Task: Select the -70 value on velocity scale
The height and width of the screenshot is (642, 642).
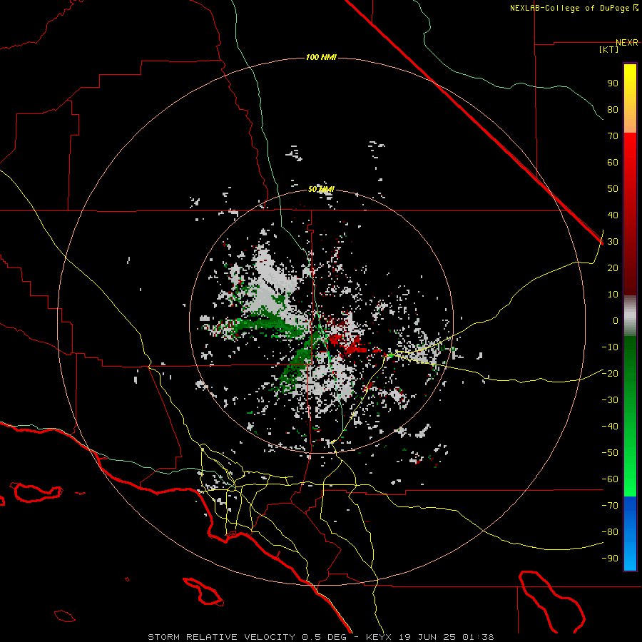Action: [x=610, y=506]
